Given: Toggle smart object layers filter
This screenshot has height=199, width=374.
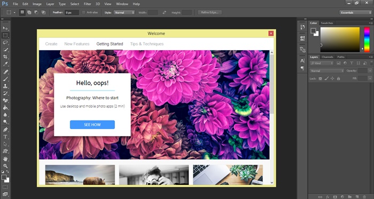Looking at the screenshot, I should tap(365, 63).
